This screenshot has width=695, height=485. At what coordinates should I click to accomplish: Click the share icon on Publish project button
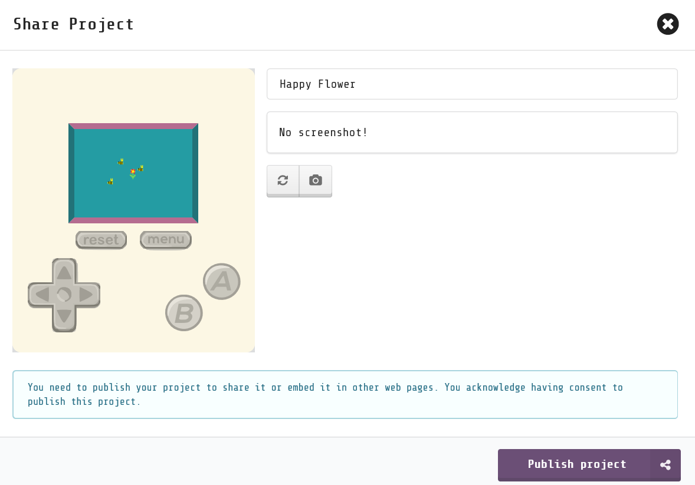666,464
